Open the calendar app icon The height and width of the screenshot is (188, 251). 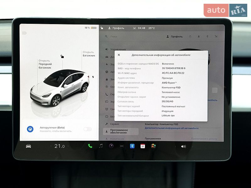pyautogui.click(x=143, y=146)
